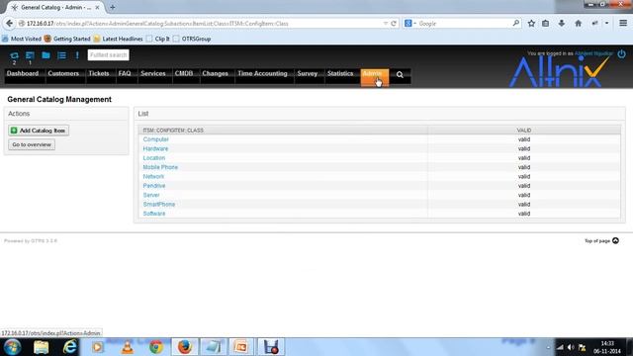The height and width of the screenshot is (356, 633).
Task: Open File Explorer from the taskbar
Action: (42, 347)
